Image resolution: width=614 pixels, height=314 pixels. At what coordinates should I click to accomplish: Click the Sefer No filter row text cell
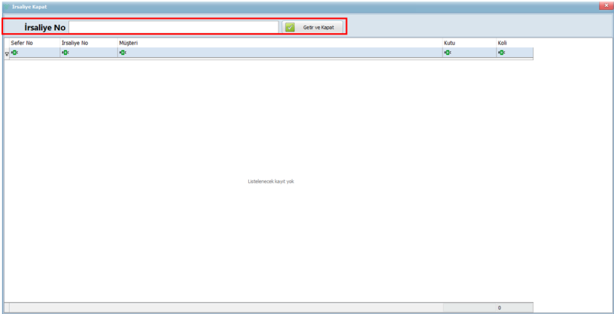click(x=38, y=53)
